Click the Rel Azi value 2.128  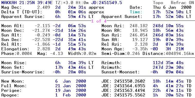[x=141, y=44]
